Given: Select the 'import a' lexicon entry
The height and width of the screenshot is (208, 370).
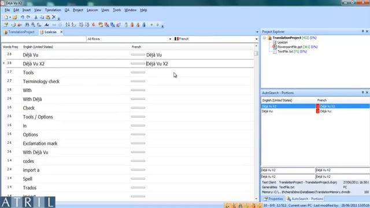Looking at the screenshot, I should point(31,170).
